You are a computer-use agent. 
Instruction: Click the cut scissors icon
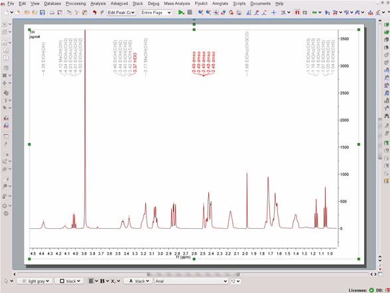[x=77, y=13]
